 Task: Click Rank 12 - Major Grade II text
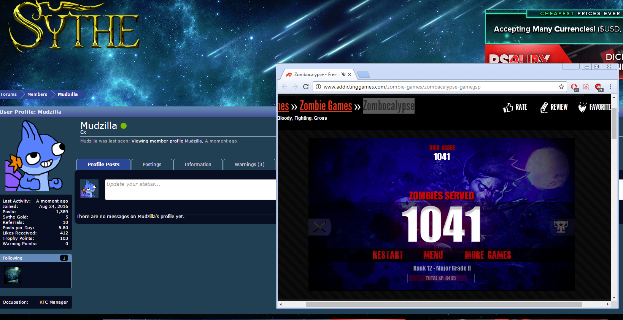[x=442, y=268]
